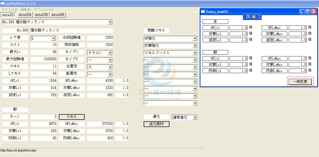
Task: Click the Dialog_data021 window icon
Action: click(203, 12)
